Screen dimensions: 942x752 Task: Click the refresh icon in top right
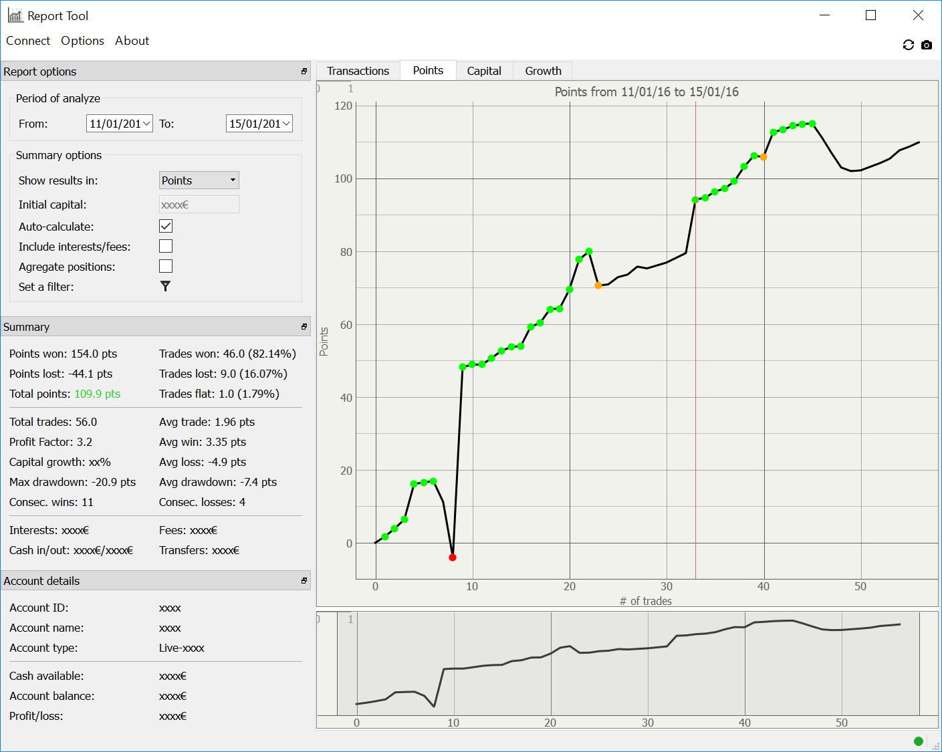tap(908, 45)
